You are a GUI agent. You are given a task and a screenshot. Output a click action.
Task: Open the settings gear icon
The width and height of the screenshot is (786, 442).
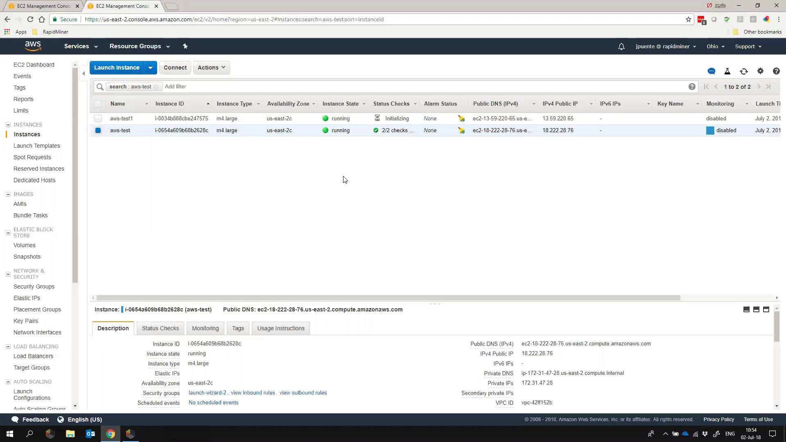pyautogui.click(x=760, y=71)
